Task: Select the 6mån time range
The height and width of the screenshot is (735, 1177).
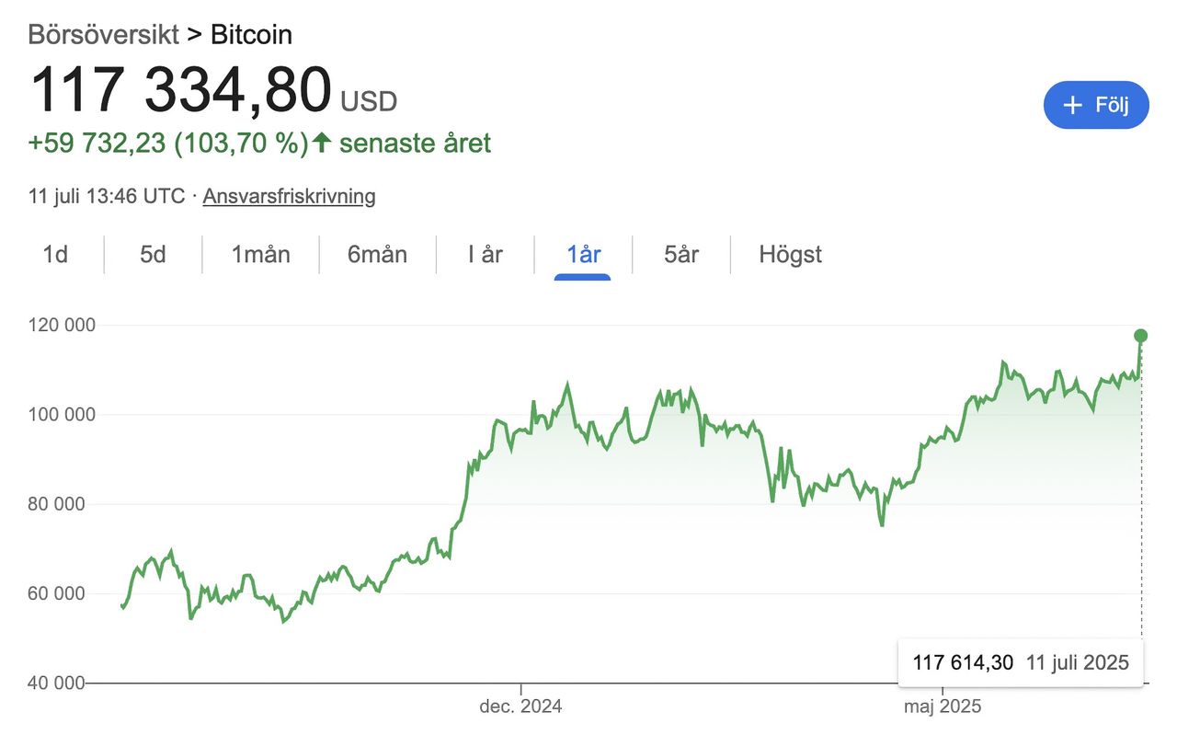Action: (377, 255)
